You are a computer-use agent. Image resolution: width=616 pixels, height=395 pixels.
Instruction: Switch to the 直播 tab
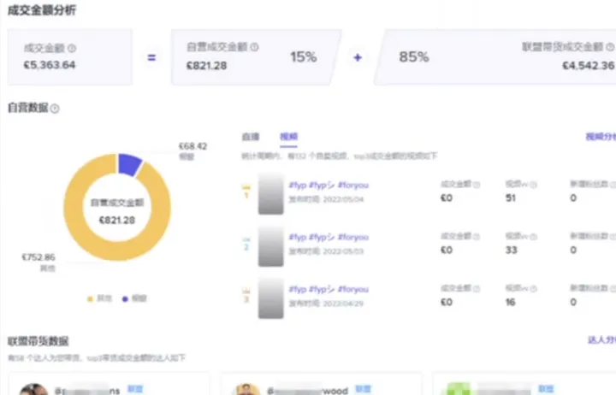tap(251, 137)
